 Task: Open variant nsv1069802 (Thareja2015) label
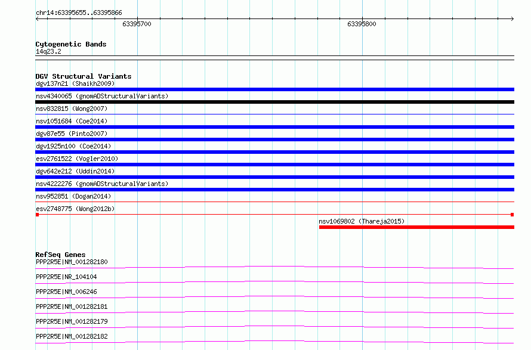click(x=362, y=221)
